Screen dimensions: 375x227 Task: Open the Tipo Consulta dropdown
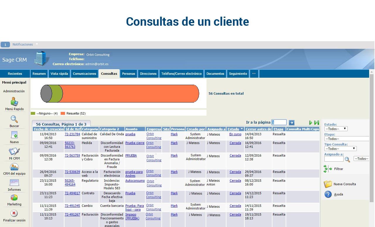coord(340,149)
